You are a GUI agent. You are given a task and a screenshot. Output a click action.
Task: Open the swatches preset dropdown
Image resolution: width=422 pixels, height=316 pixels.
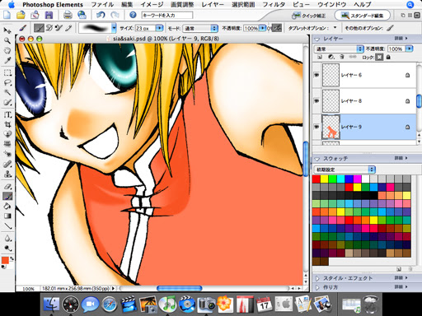tap(345, 170)
